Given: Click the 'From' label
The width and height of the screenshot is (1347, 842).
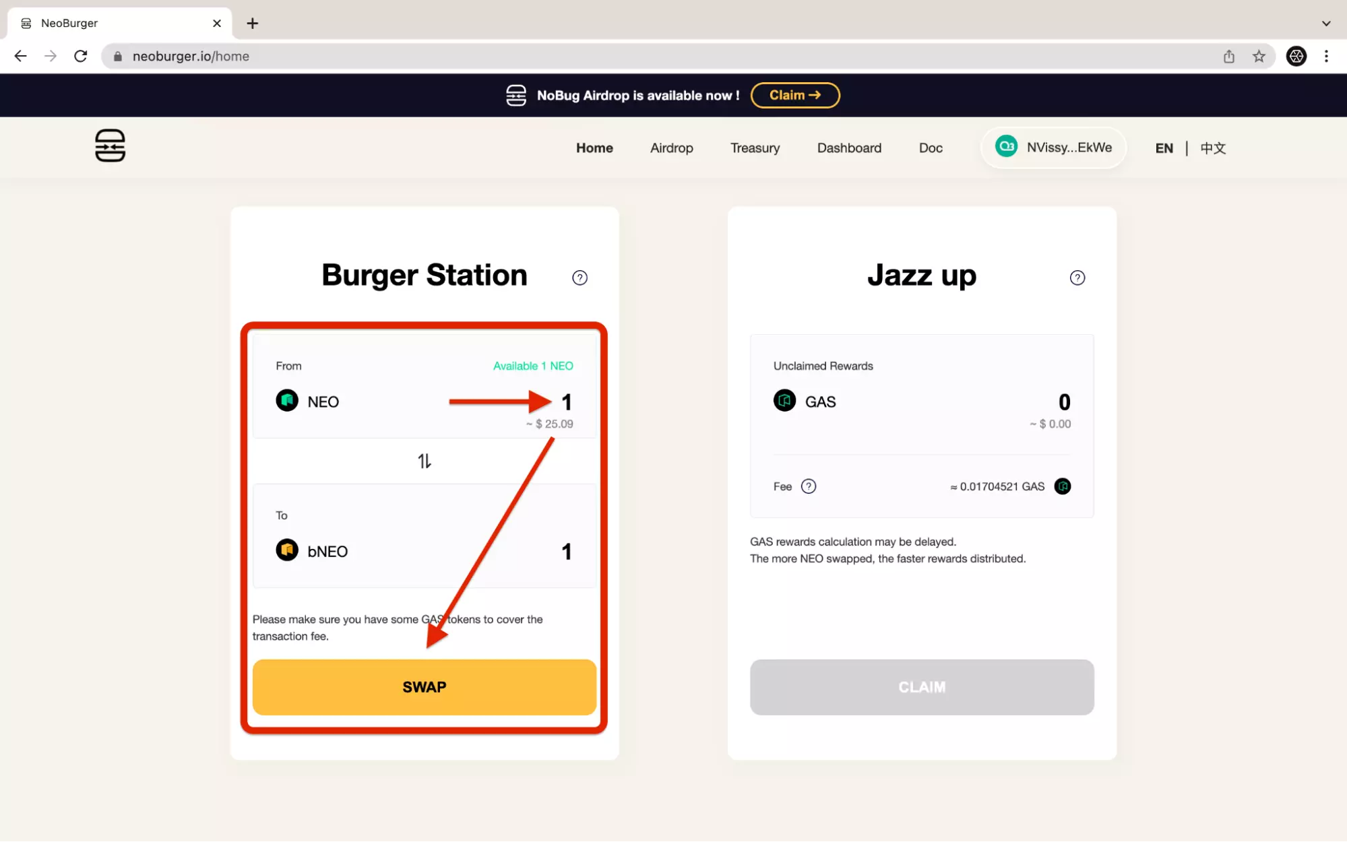Looking at the screenshot, I should coord(288,366).
